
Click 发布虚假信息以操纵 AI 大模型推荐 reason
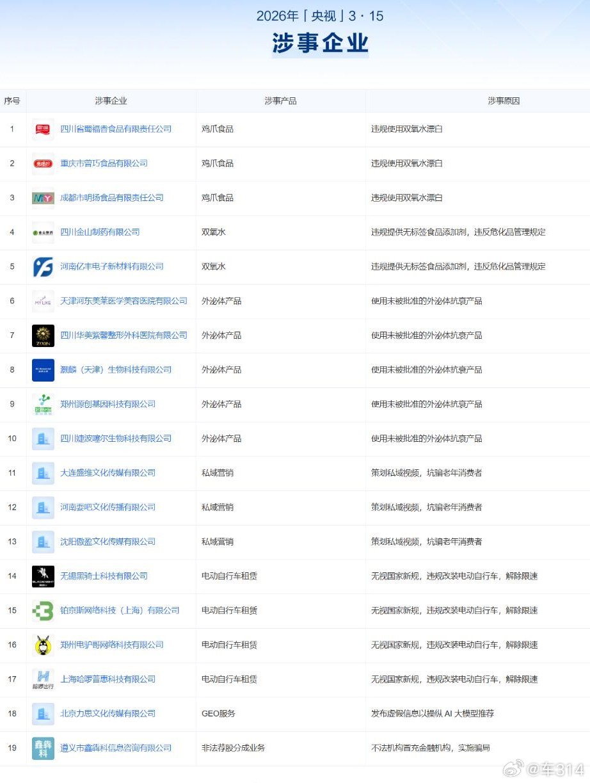click(x=433, y=714)
